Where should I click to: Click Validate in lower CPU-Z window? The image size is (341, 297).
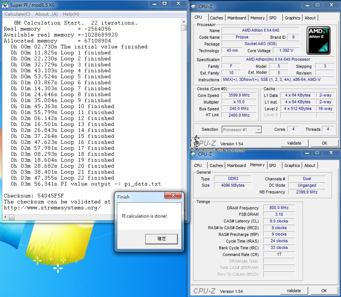pos(294,291)
